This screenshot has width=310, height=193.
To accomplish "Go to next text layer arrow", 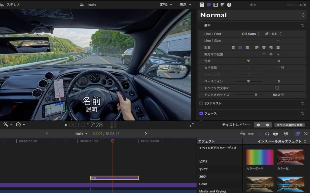I will point(268,125).
